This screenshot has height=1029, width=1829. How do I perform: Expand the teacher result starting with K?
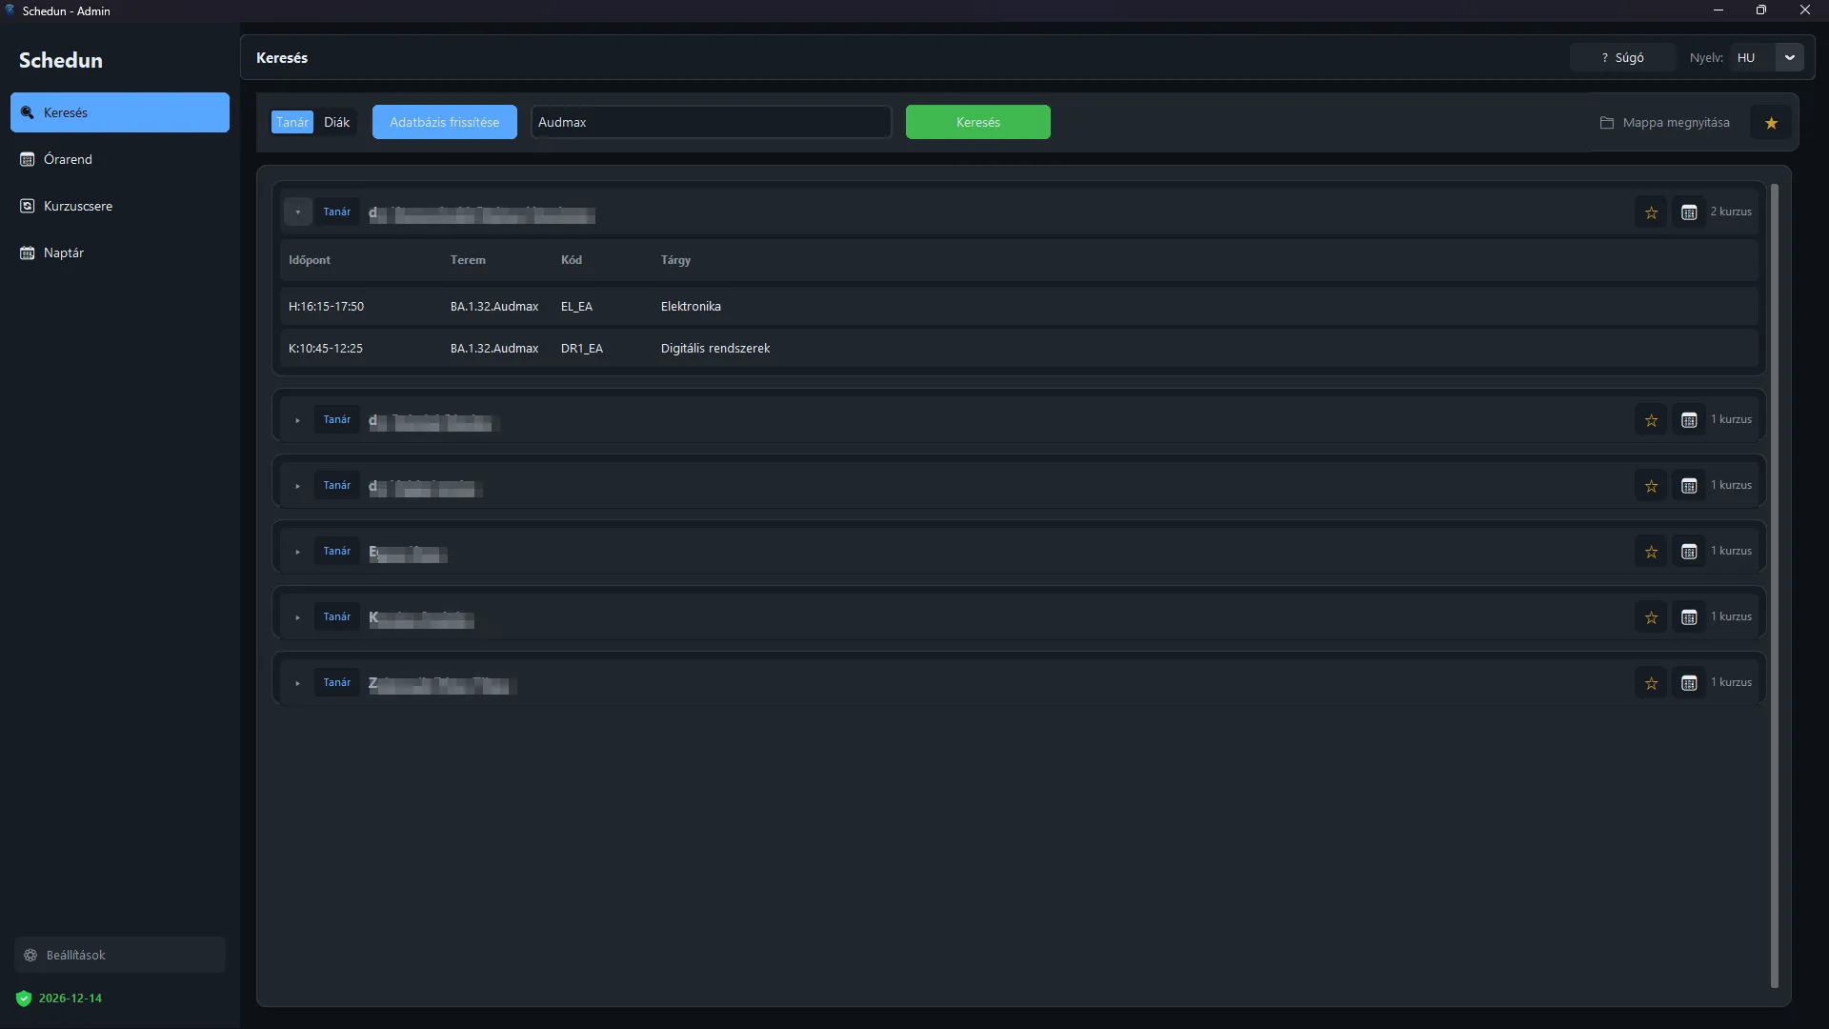coord(298,616)
